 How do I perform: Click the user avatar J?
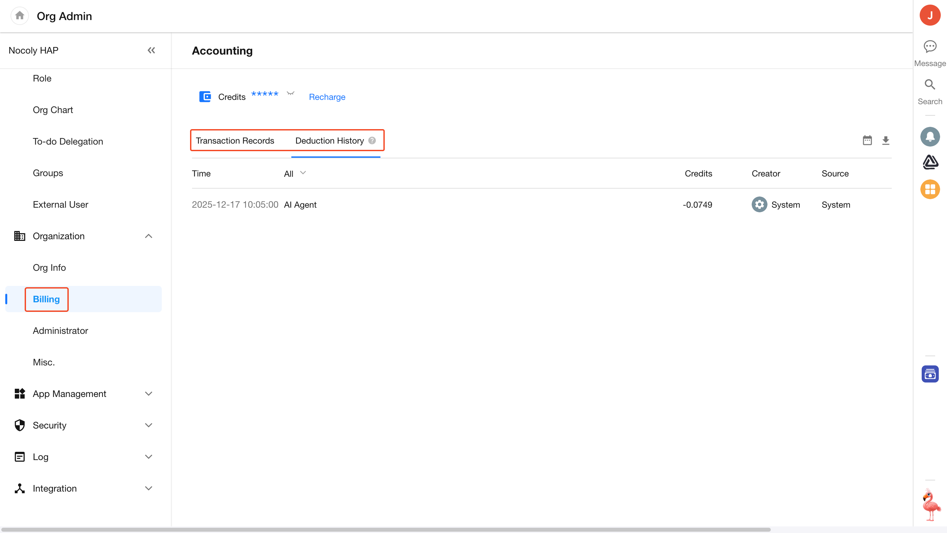929,15
